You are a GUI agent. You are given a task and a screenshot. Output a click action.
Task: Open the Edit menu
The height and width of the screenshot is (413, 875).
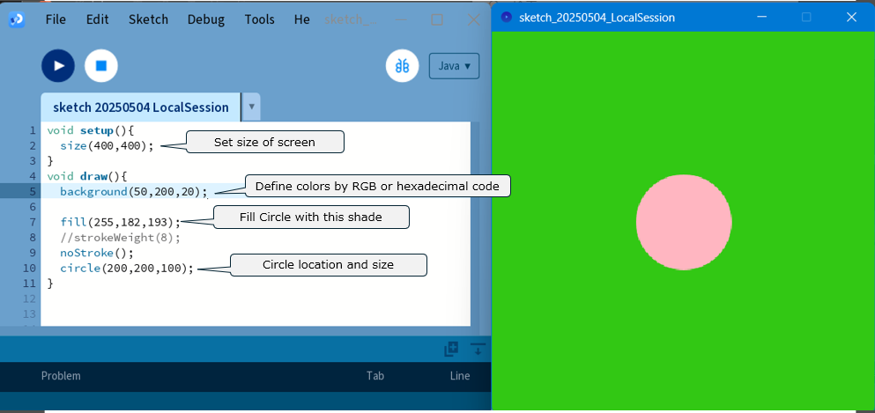(97, 19)
